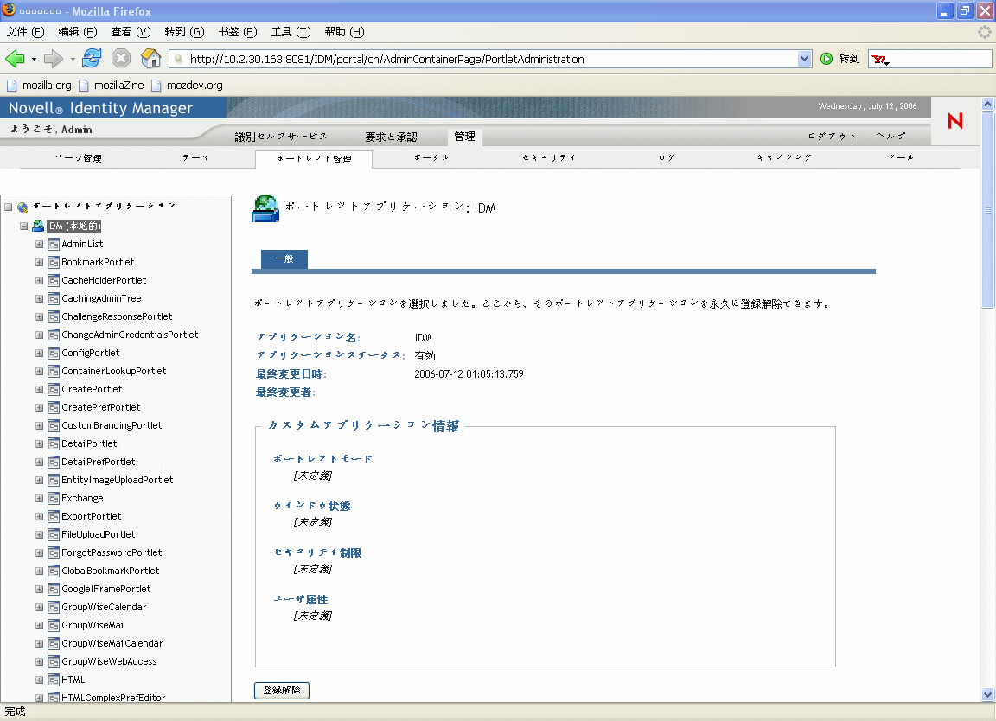Select the HTML portlet icon in the tree
The width and height of the screenshot is (996, 721).
tap(53, 680)
